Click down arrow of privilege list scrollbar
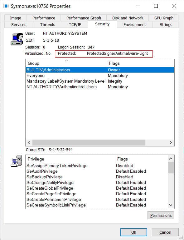 (171, 205)
